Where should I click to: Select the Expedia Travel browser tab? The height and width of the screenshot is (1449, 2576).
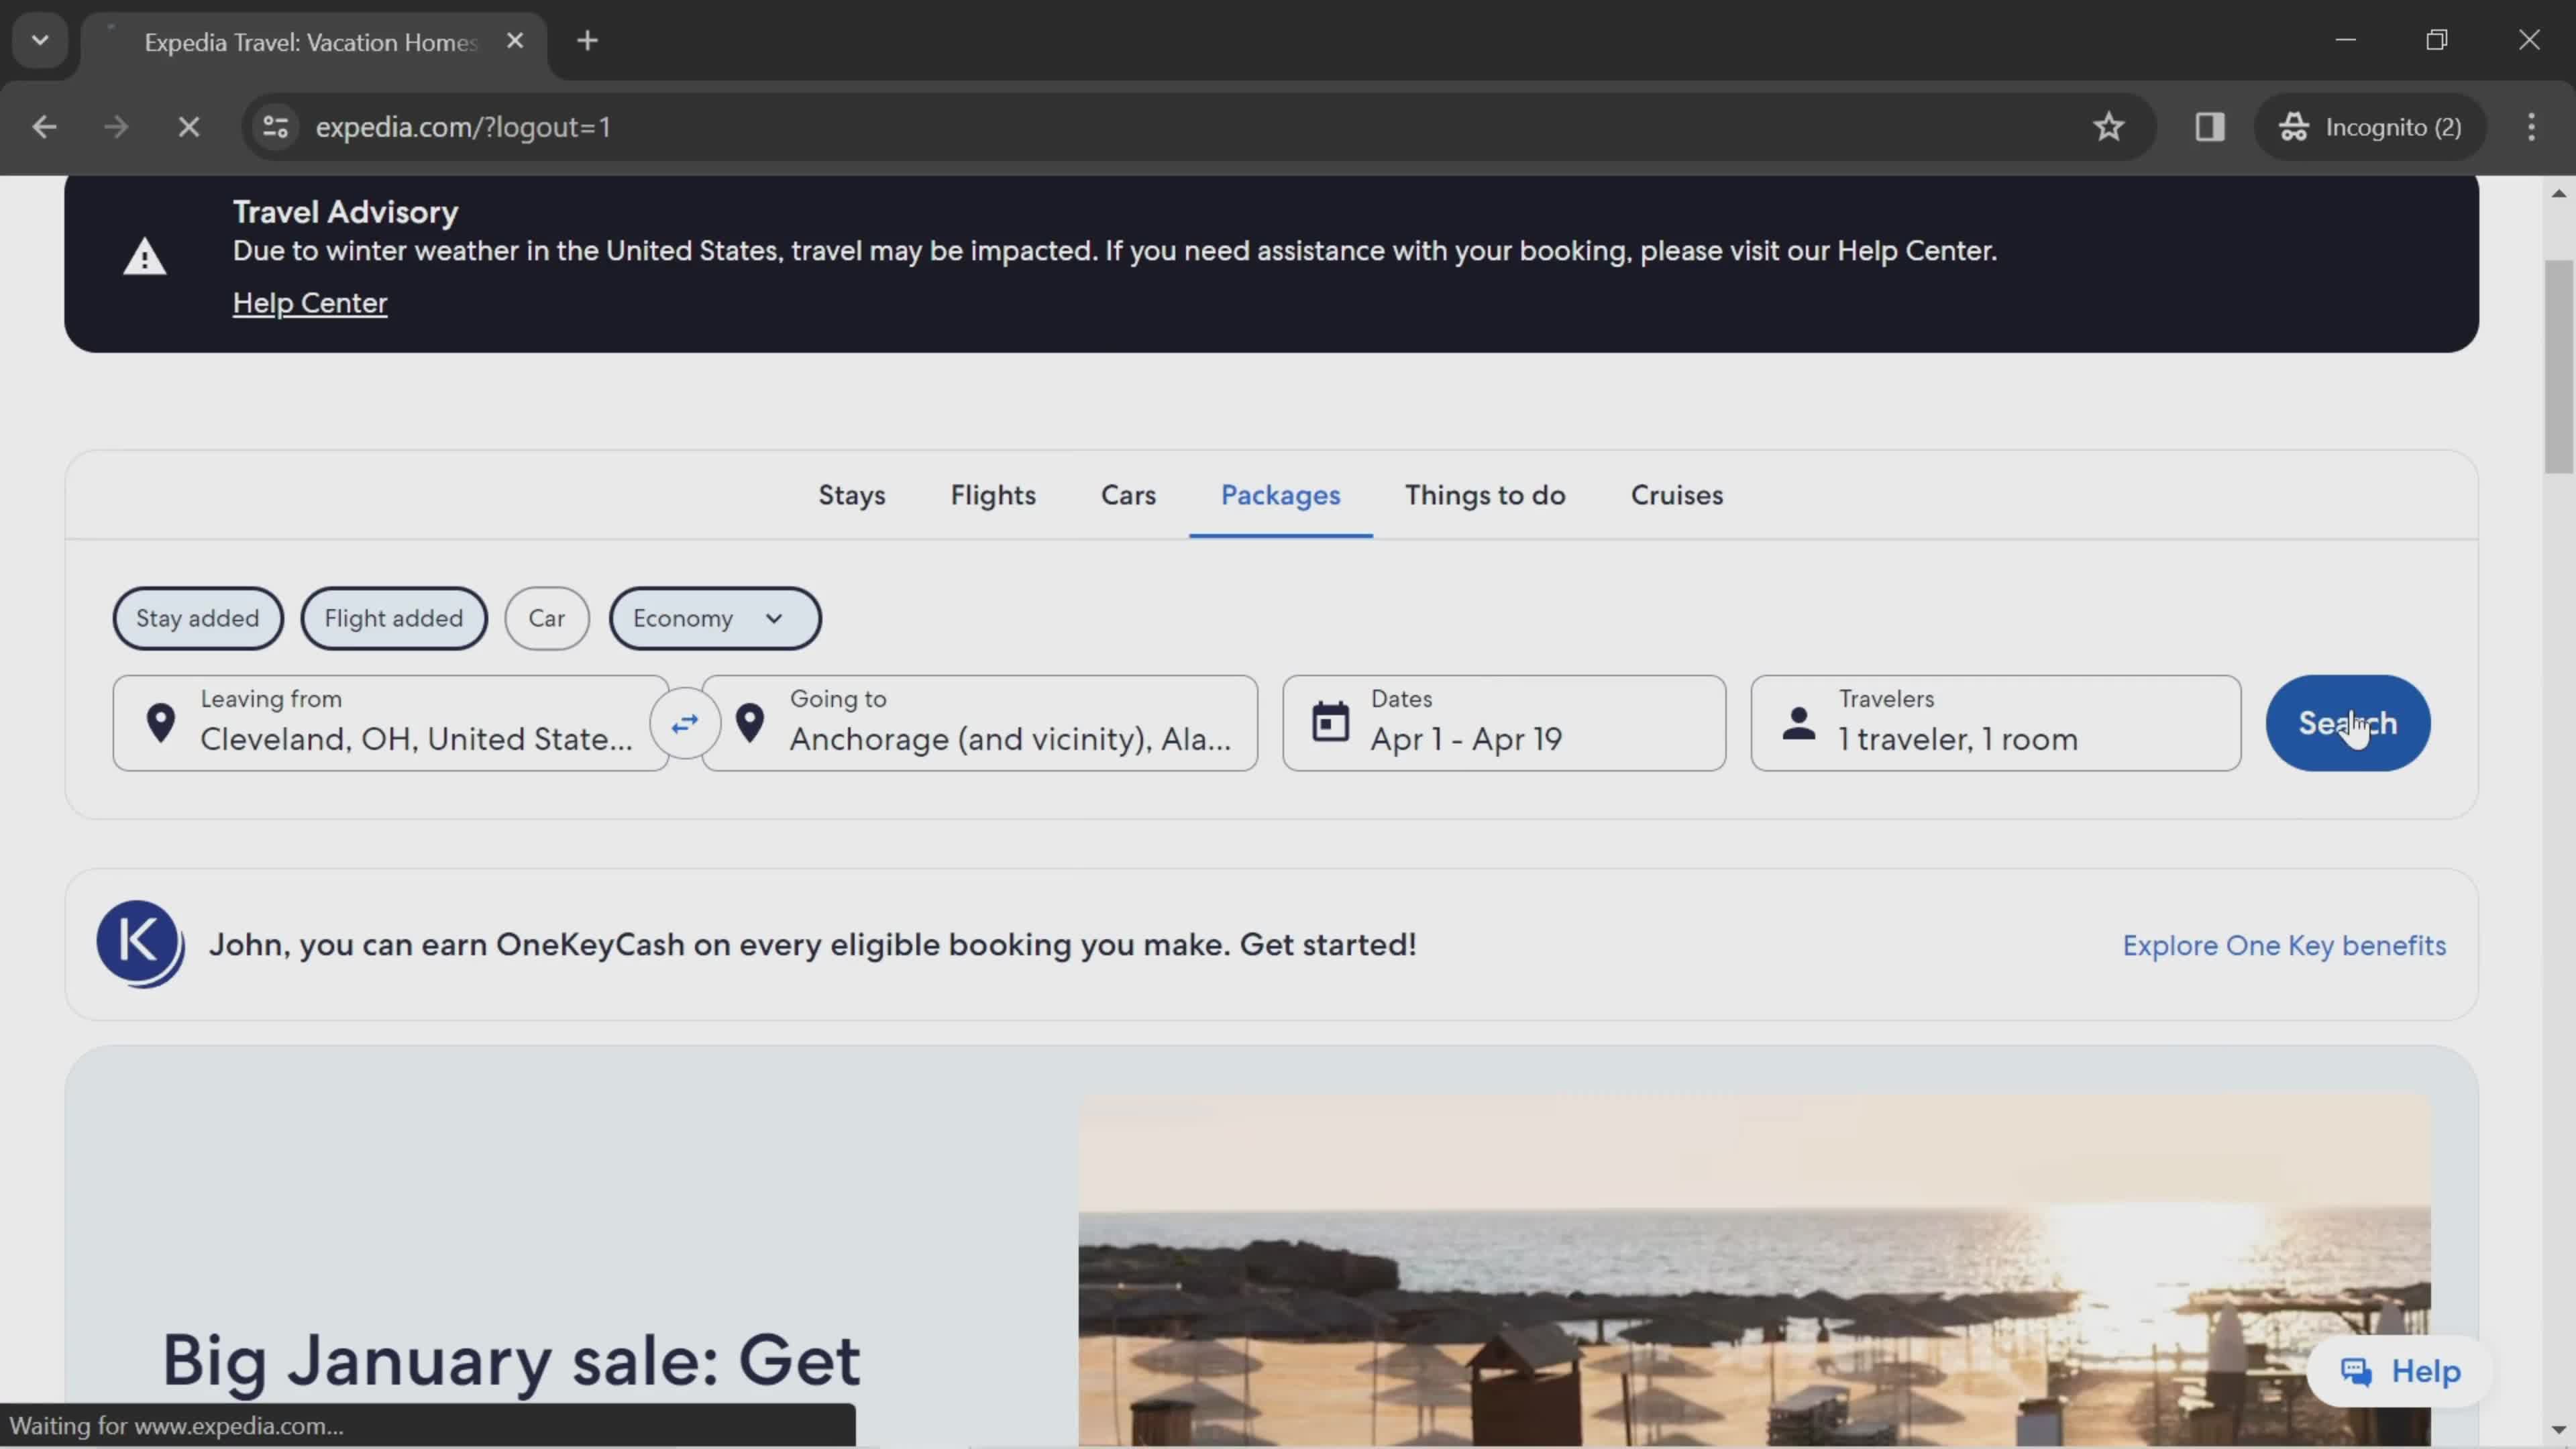click(x=312, y=42)
